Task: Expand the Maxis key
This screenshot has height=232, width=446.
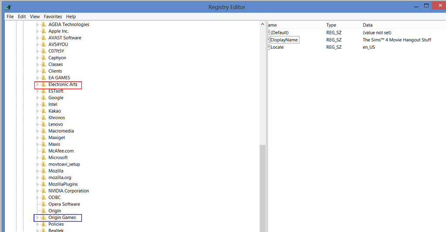Action: pyautogui.click(x=37, y=144)
